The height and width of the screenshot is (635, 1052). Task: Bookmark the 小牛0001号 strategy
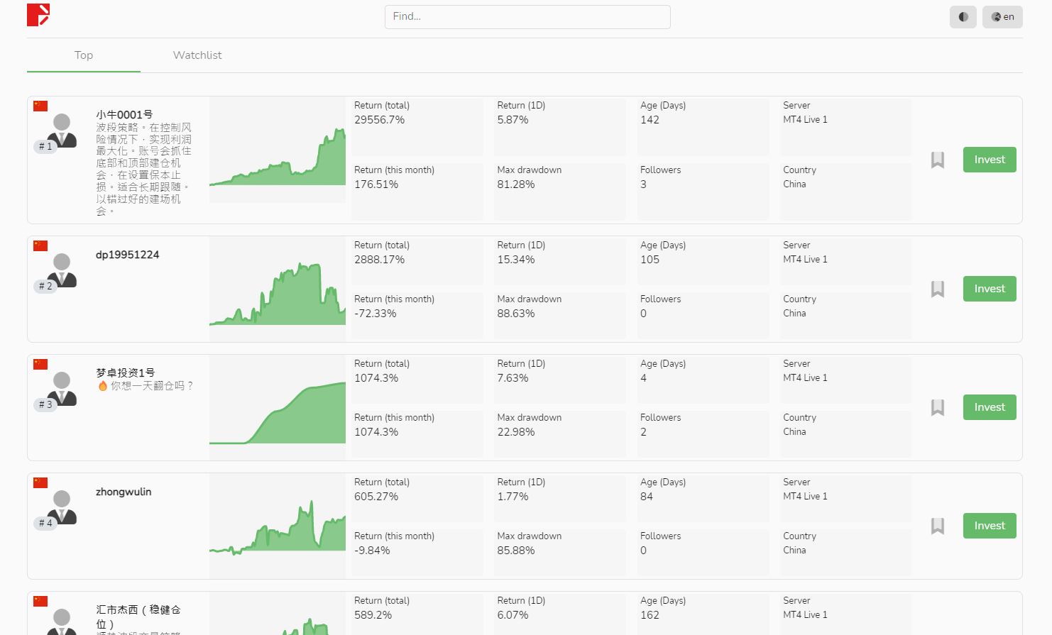coord(937,160)
